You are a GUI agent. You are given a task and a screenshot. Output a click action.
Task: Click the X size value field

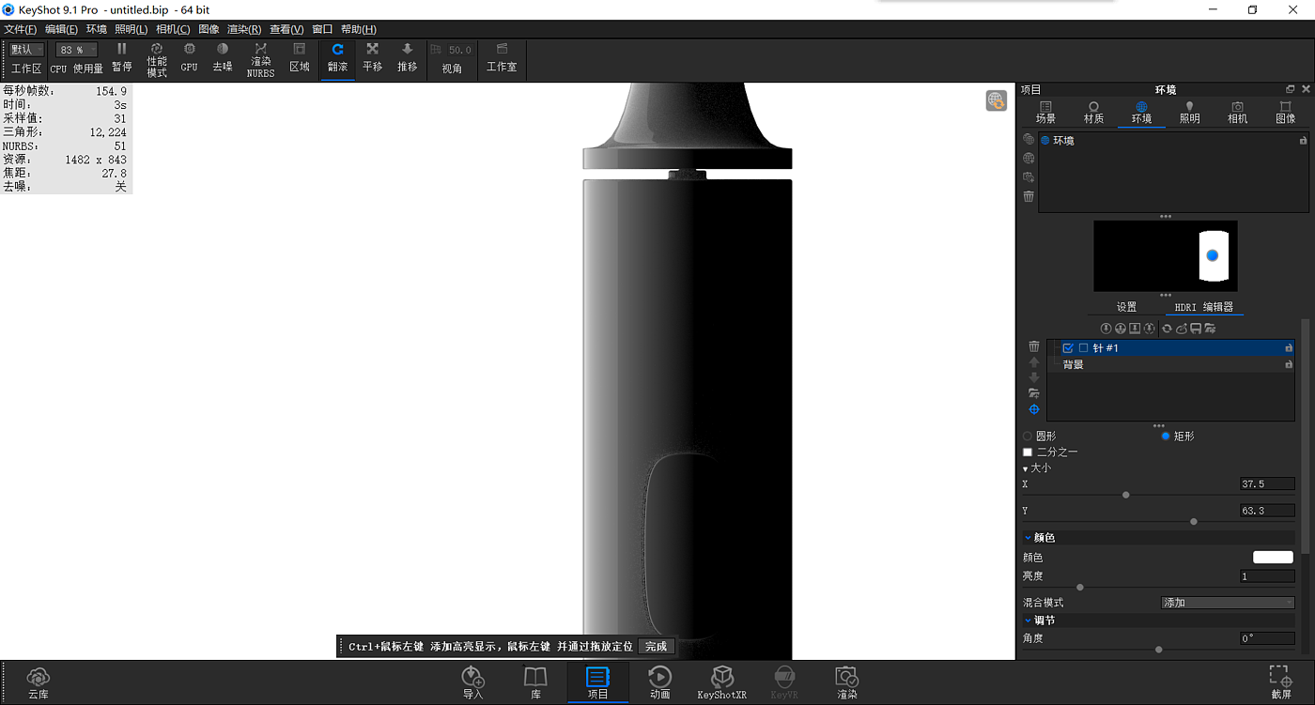pyautogui.click(x=1267, y=484)
